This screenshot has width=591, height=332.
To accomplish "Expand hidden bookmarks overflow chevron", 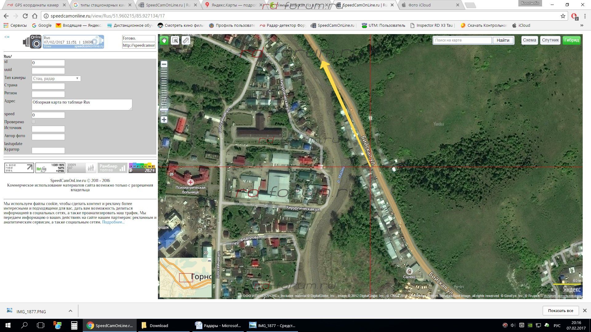I will (581, 26).
